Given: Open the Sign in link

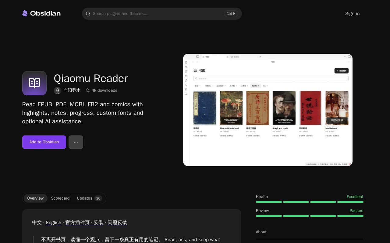Looking at the screenshot, I should [352, 14].
